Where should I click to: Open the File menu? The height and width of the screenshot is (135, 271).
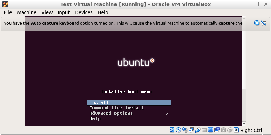point(8,12)
